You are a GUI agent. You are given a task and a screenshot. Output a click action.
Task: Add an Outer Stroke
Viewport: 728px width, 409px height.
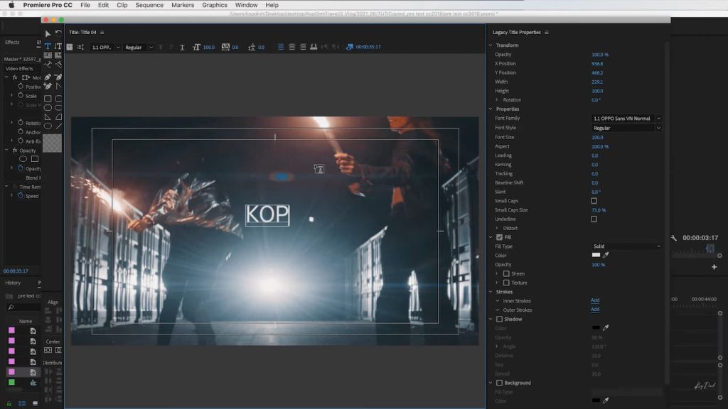595,310
